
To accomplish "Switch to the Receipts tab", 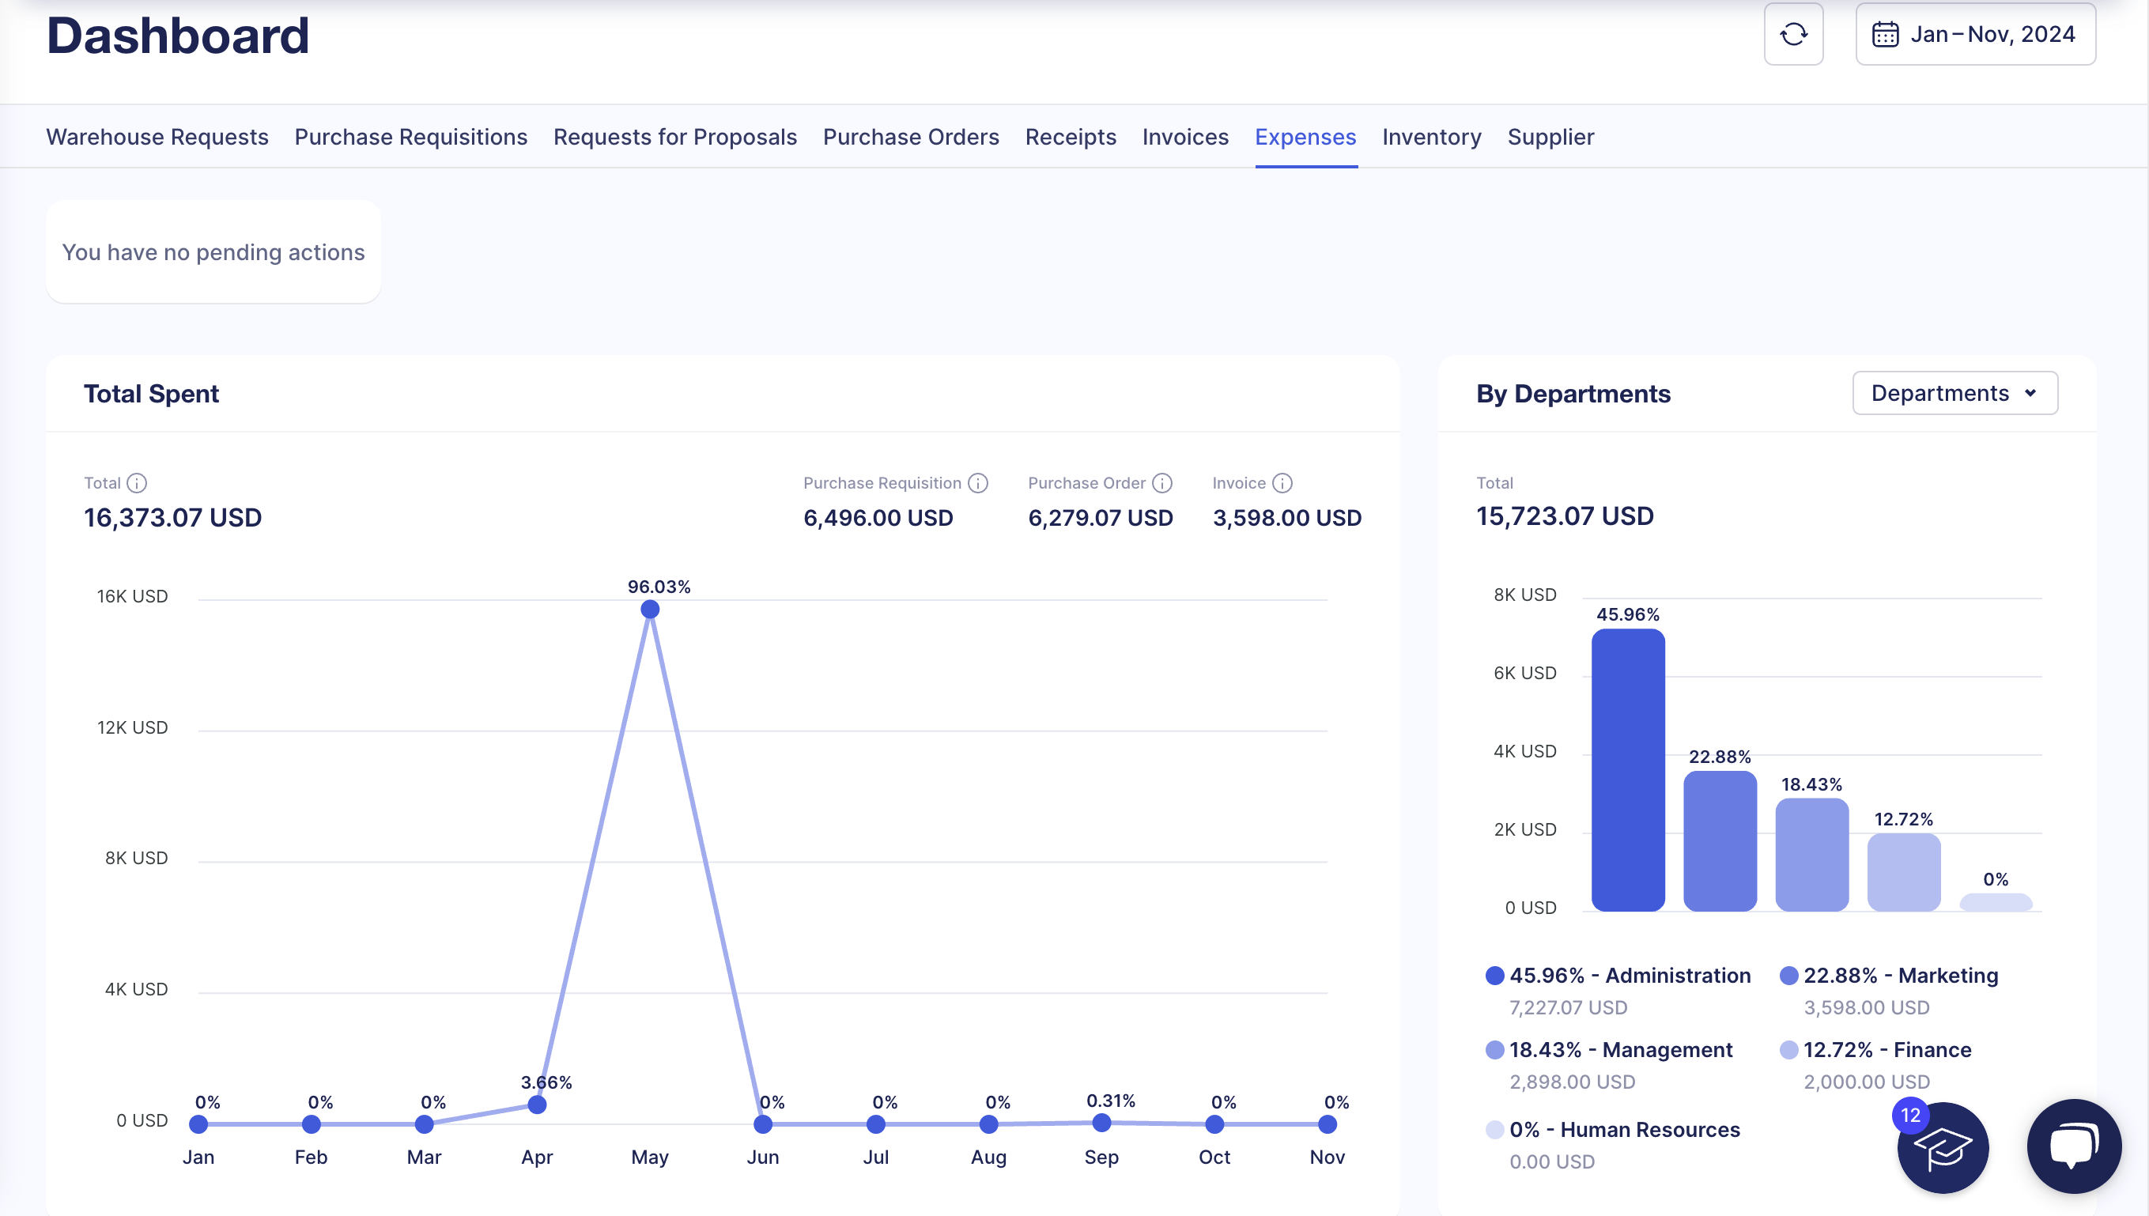I will click(x=1071, y=136).
